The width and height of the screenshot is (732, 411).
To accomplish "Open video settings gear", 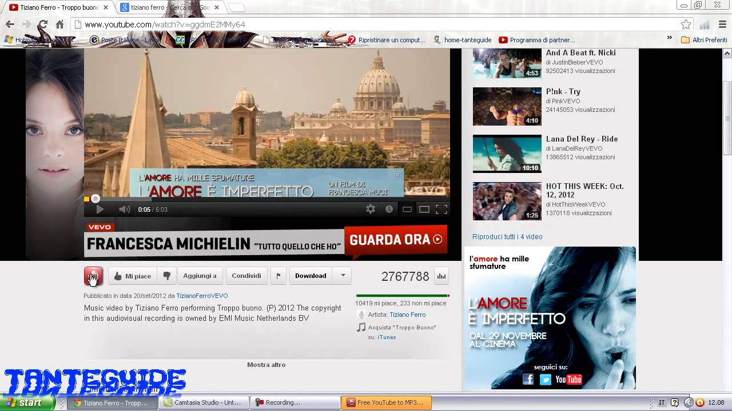I will coord(371,209).
